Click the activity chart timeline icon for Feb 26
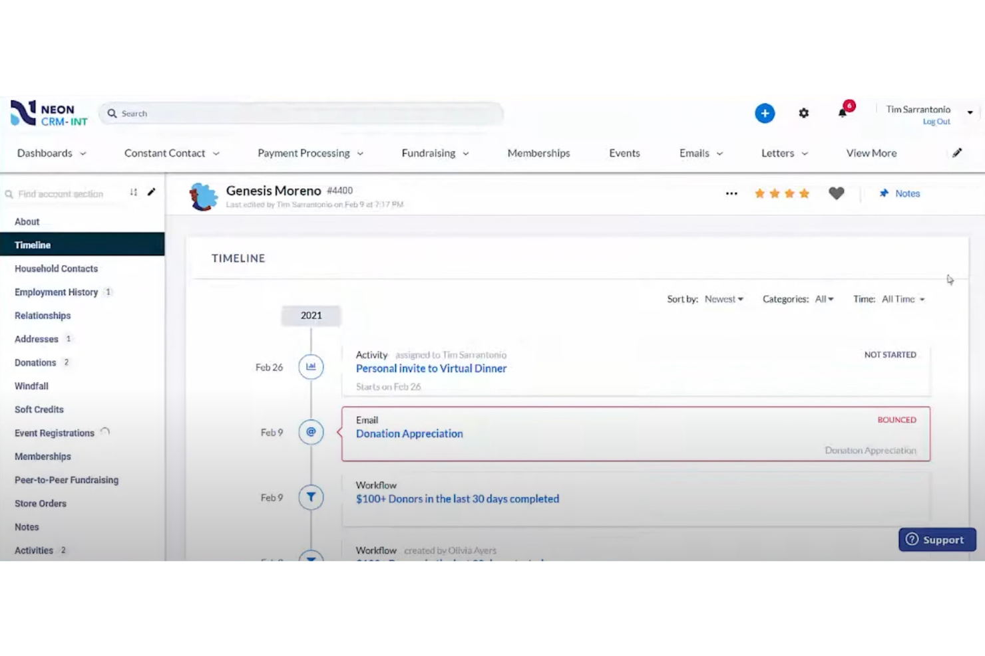 [311, 367]
